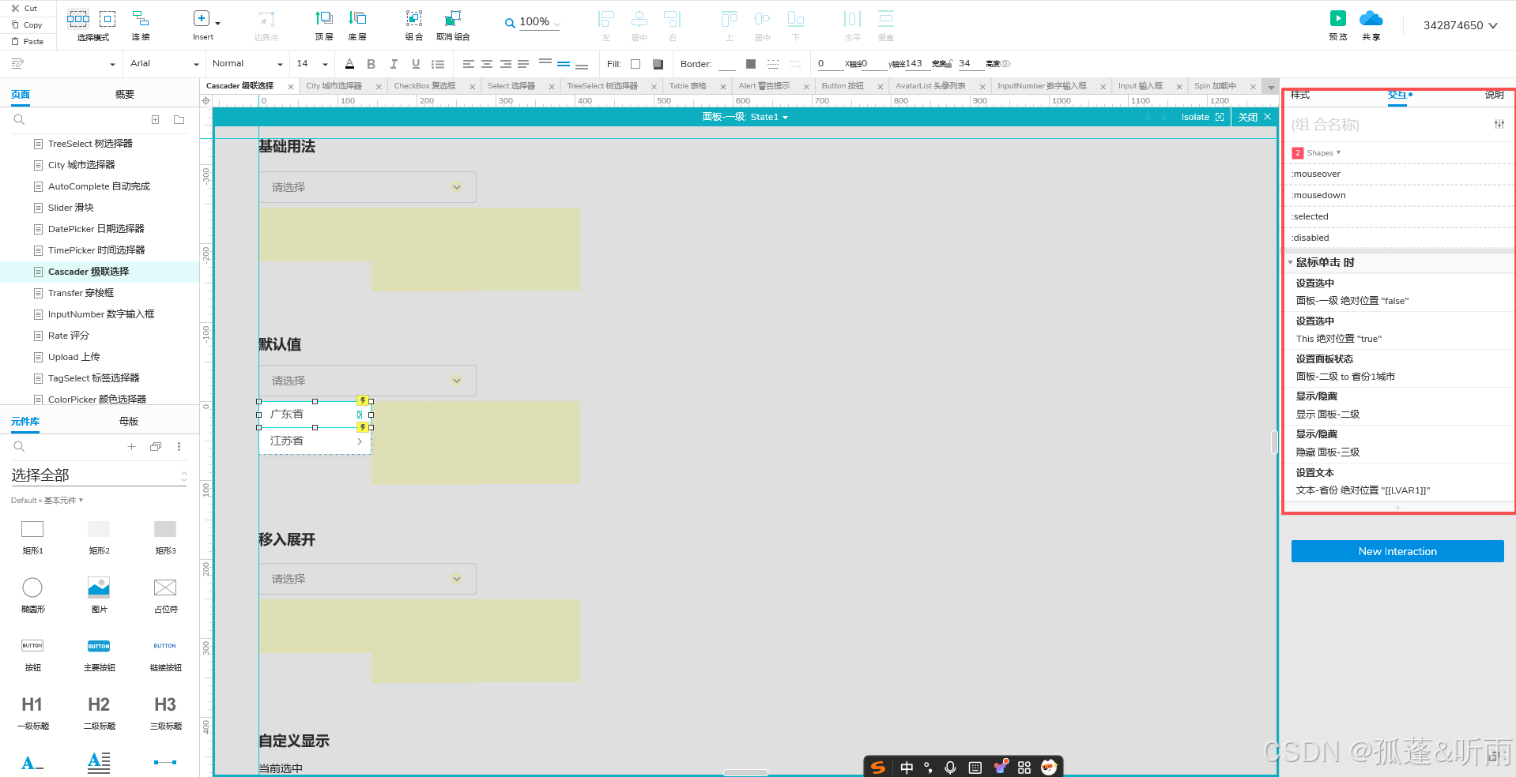Switch to the 概要 outline tab
This screenshot has height=777, width=1516.
click(125, 95)
